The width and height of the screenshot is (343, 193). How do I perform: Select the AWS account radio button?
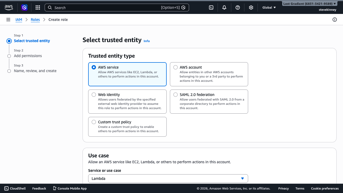[x=176, y=67]
